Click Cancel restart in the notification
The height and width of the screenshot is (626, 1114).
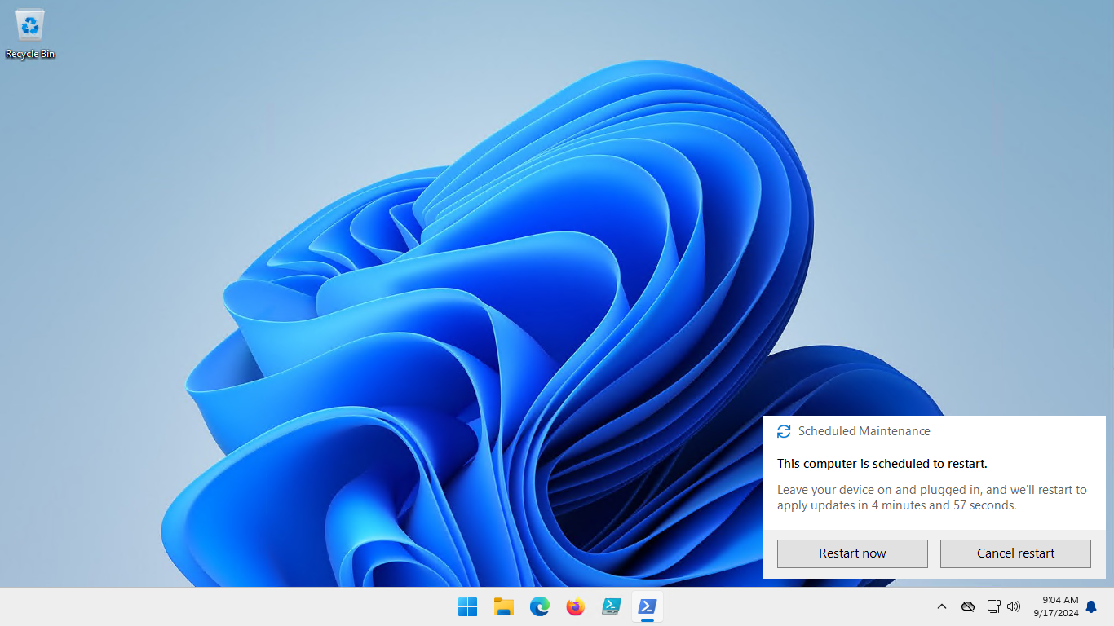pos(1015,553)
